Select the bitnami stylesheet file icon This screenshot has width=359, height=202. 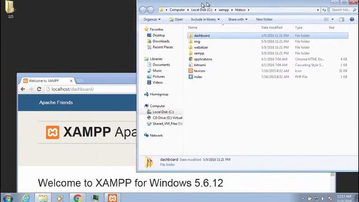click(x=191, y=65)
